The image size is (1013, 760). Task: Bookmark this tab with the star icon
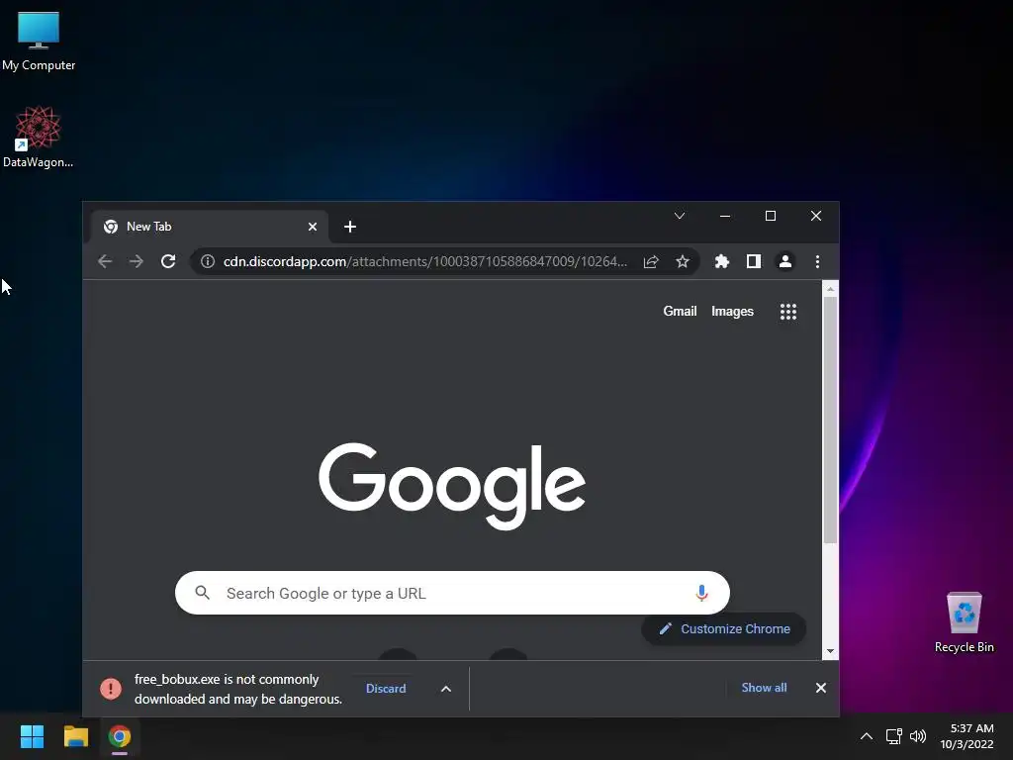point(683,261)
